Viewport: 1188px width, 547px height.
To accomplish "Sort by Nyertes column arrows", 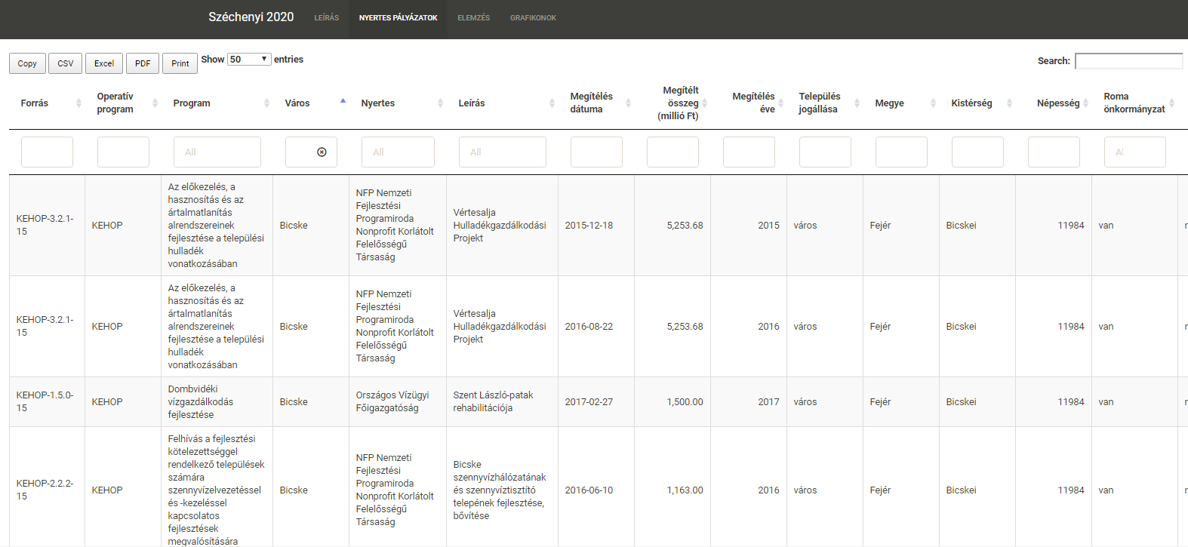I will (x=440, y=103).
